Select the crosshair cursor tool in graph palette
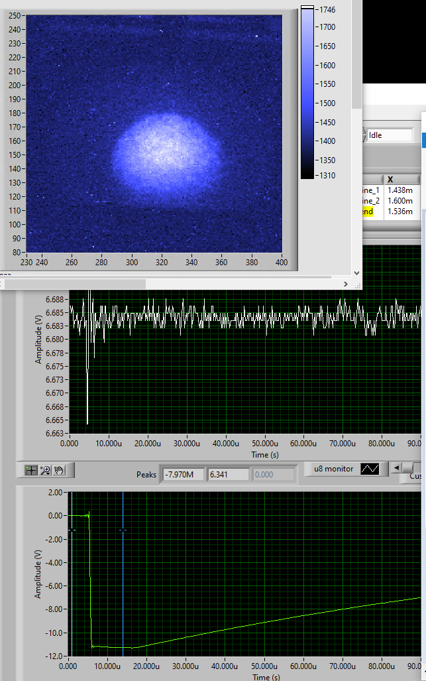The height and width of the screenshot is (681, 426). [x=31, y=470]
